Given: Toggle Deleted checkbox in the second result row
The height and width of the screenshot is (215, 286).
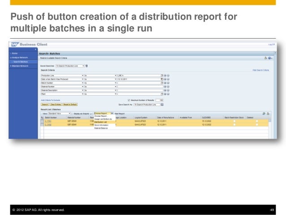Looking at the screenshot, I should [256, 125].
